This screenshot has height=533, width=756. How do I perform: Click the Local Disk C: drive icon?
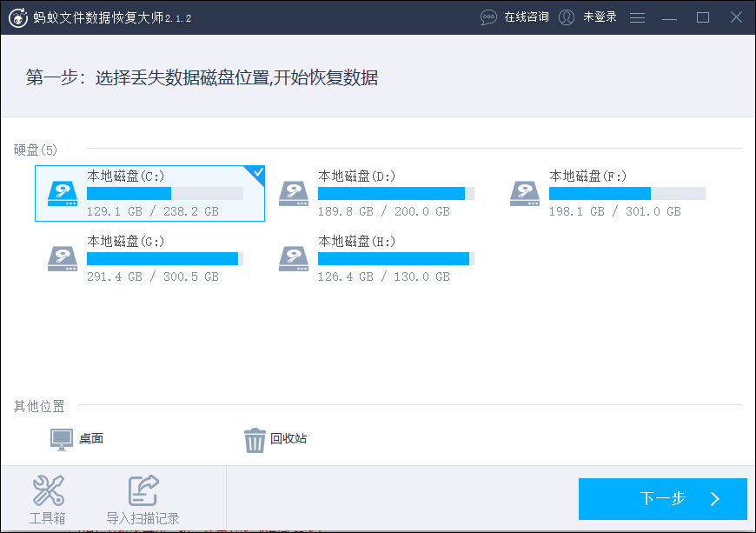tap(63, 193)
